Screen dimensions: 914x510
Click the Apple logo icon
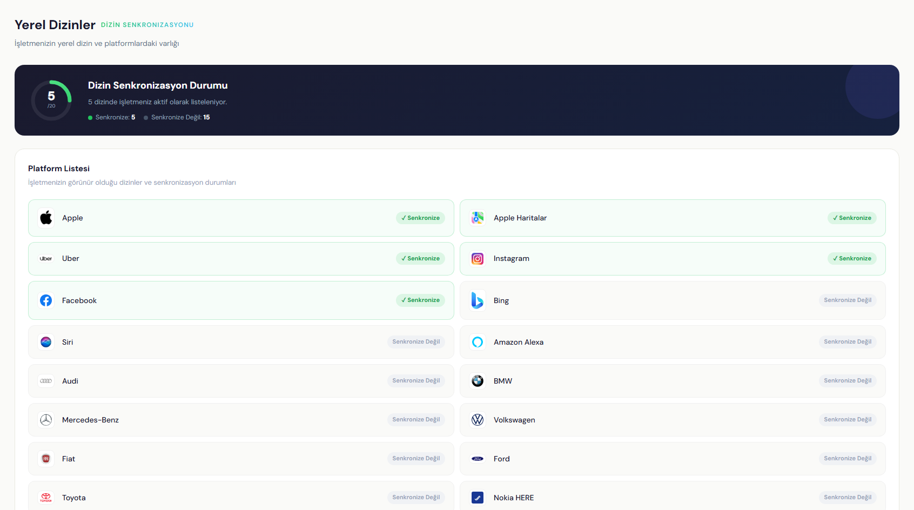46,218
